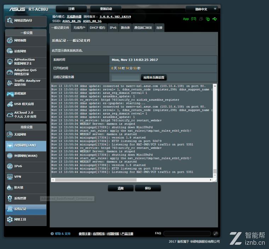Click the firmware version 3.0.0.4.382_18219 link
Image resolution: width=269 pixels, height=249 pixels.
[115, 17]
